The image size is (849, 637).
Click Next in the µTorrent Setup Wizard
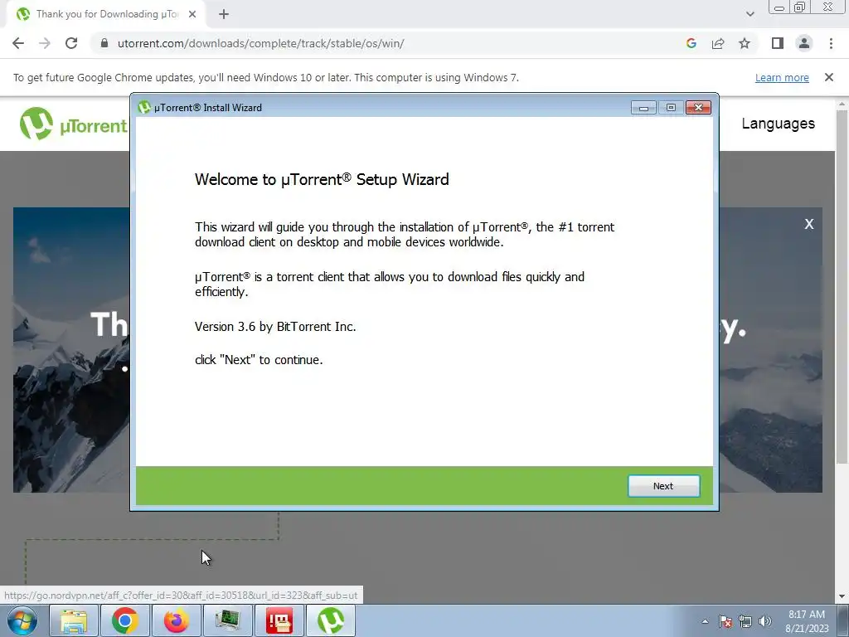coord(663,486)
